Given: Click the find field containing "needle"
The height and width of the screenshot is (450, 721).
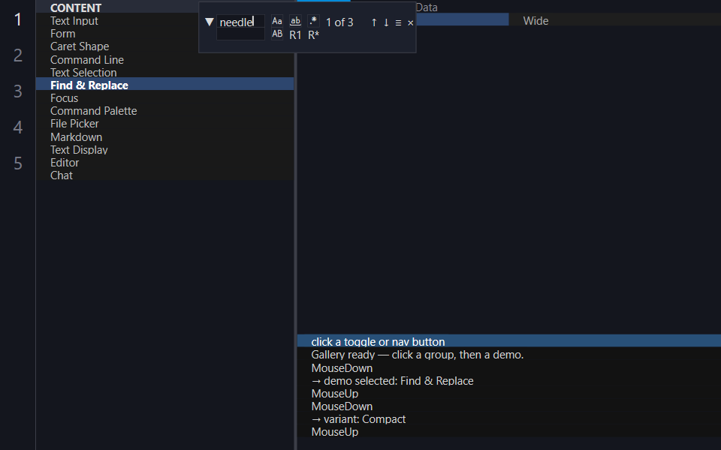Looking at the screenshot, I should 240,22.
